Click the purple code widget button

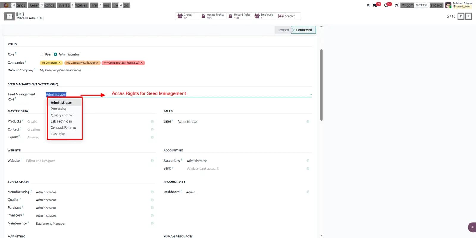[x=472, y=227]
